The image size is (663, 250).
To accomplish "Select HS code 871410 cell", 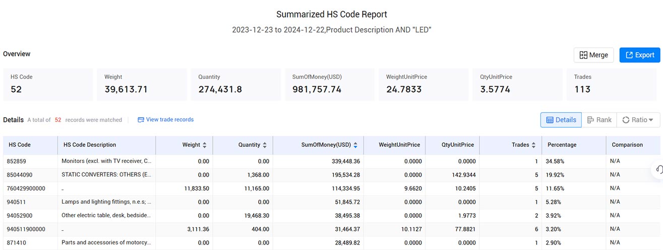I will [x=16, y=242].
